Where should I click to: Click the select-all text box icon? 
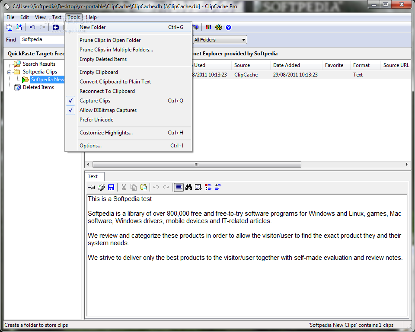pyautogui.click(x=198, y=188)
